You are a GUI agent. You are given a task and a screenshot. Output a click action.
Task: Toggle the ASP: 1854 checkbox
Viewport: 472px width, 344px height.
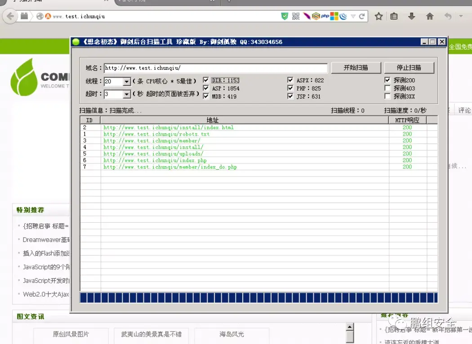coord(206,88)
